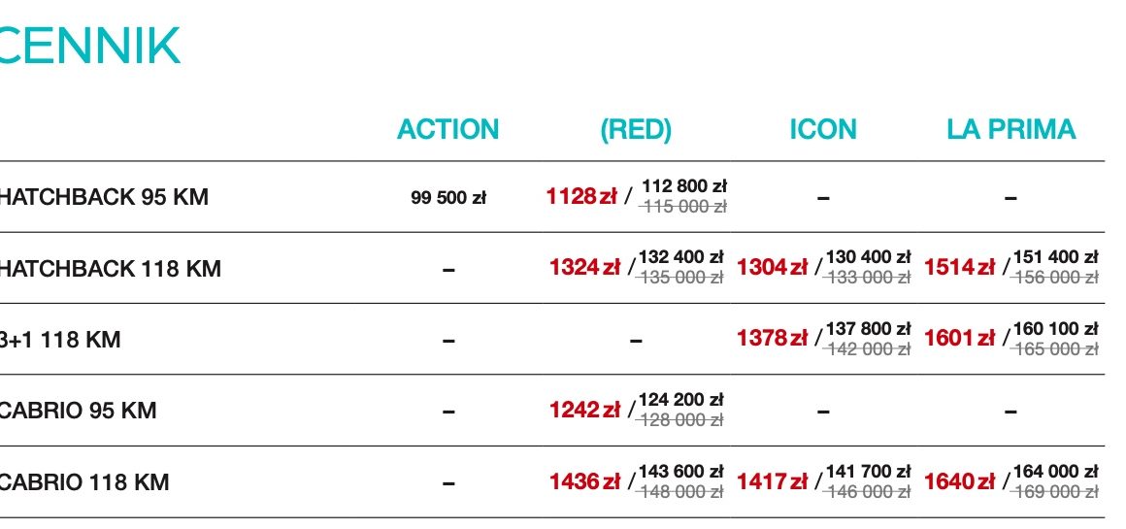1126x529 pixels.
Task: Pick the LA PRIMA column header
Action: coord(1010,129)
